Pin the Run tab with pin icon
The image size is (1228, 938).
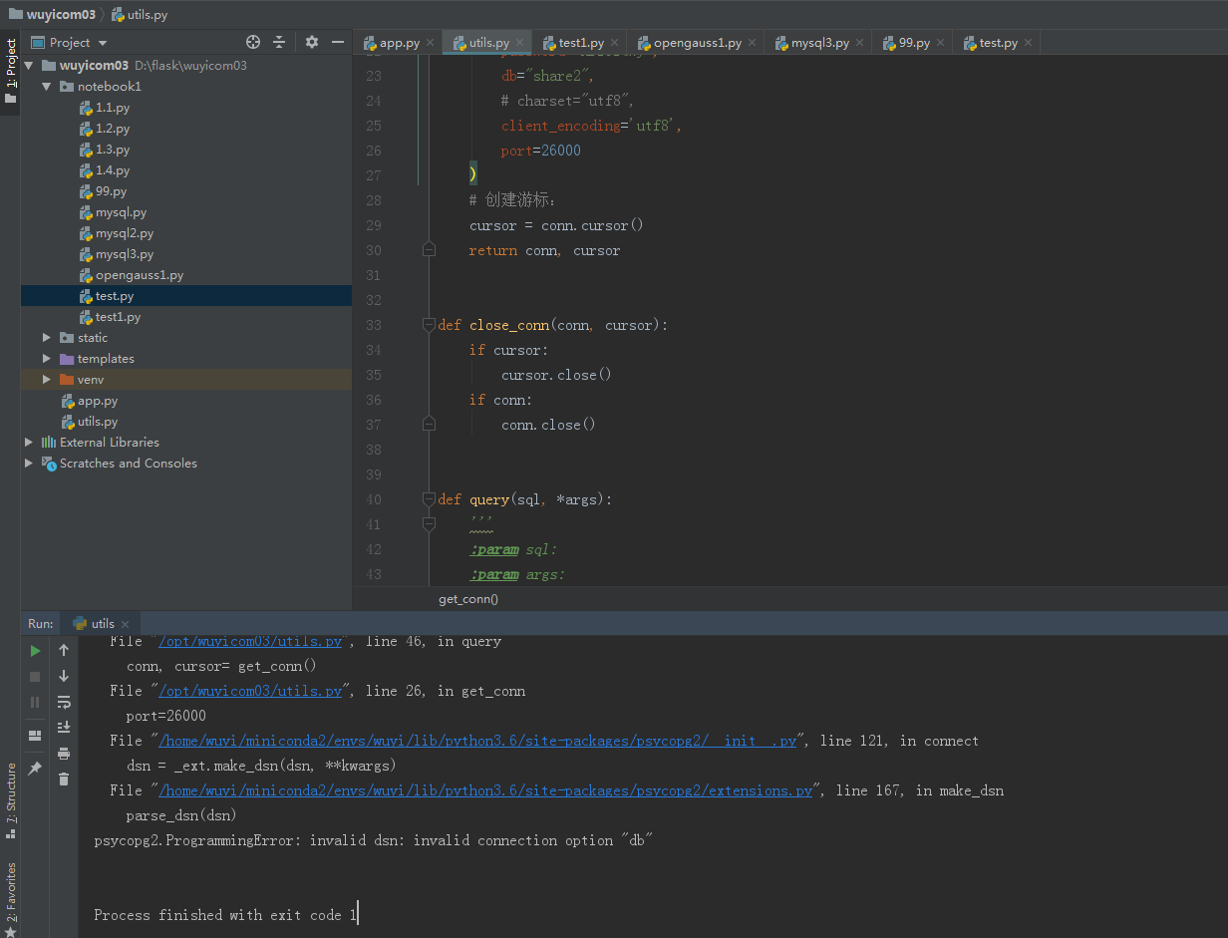(35, 769)
